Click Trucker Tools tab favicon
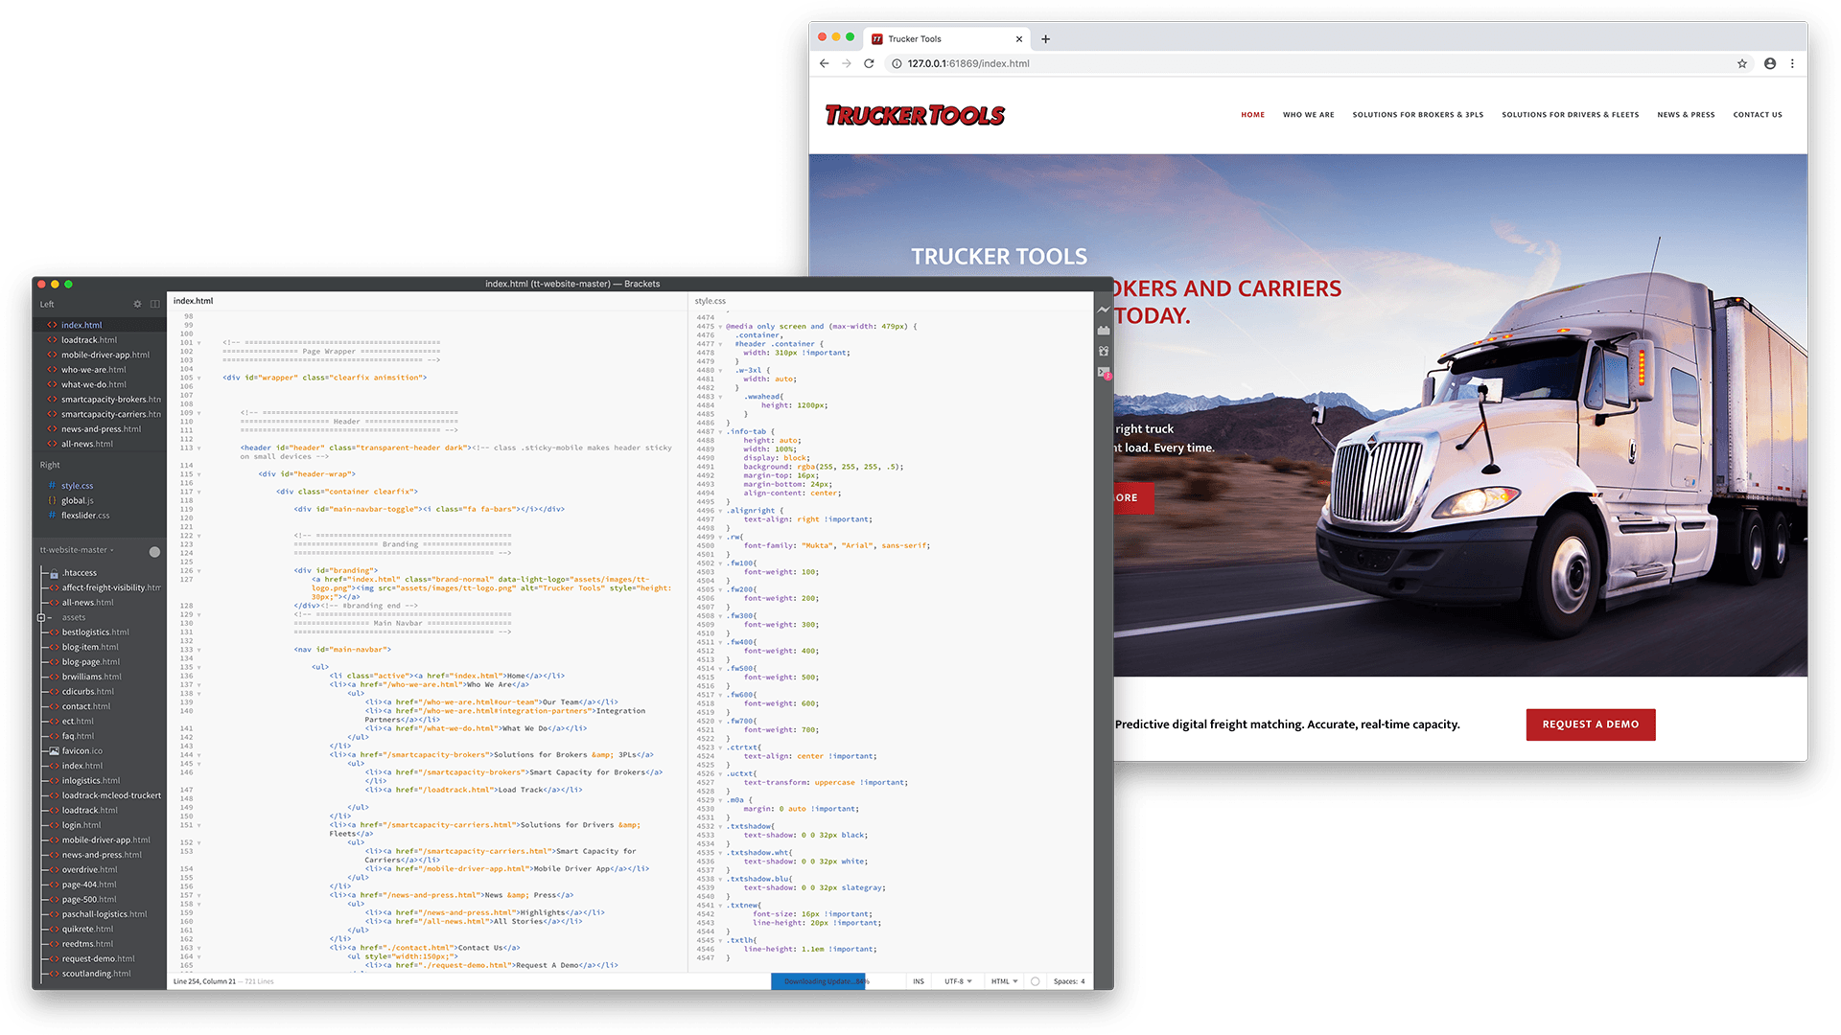 [876, 39]
